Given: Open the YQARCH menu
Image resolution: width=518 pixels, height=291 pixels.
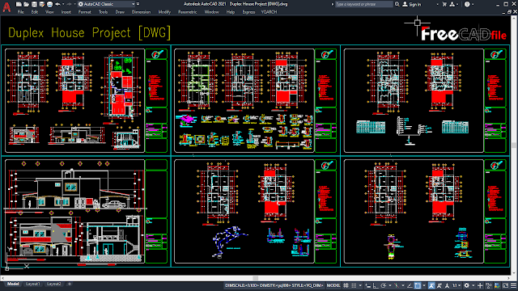Looking at the screenshot, I should 269,12.
